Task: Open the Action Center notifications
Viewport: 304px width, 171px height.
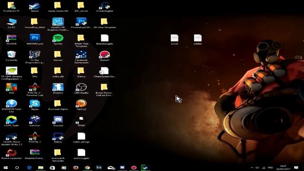Action: (296, 168)
